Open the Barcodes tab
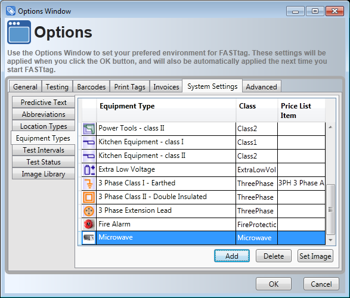The width and height of the screenshot is (350, 298). pos(91,86)
